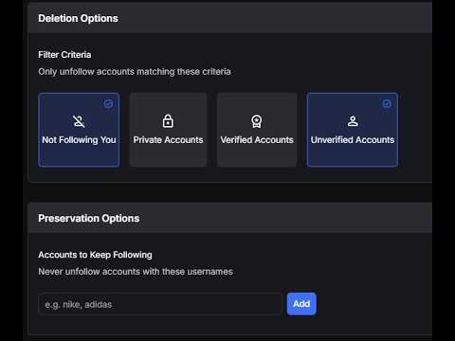455x341 pixels.
Task: Click the blue Add button
Action: click(x=301, y=304)
